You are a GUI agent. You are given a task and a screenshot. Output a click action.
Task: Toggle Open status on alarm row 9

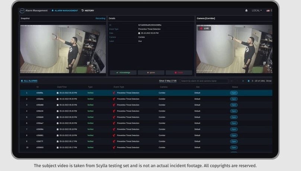[234, 141]
